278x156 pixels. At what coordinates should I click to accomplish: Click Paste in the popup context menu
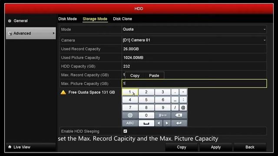[154, 75]
